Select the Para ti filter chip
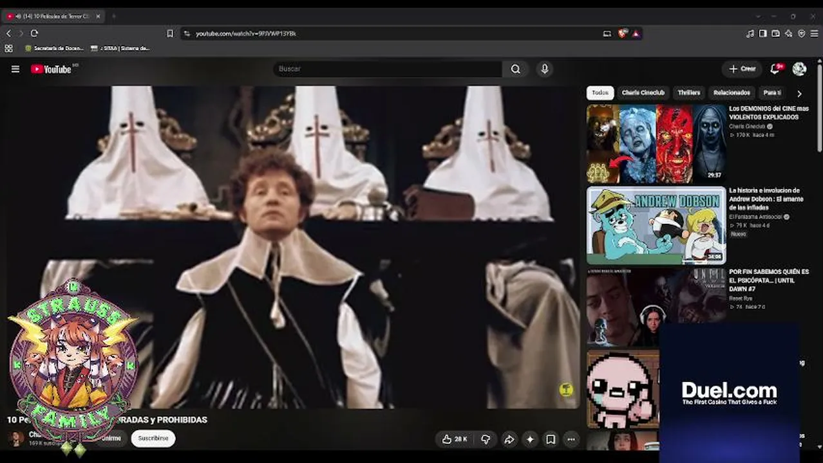The width and height of the screenshot is (823, 463). pos(772,93)
